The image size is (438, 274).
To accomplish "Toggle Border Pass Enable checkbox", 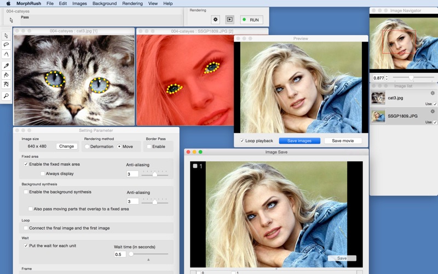I will (149, 146).
